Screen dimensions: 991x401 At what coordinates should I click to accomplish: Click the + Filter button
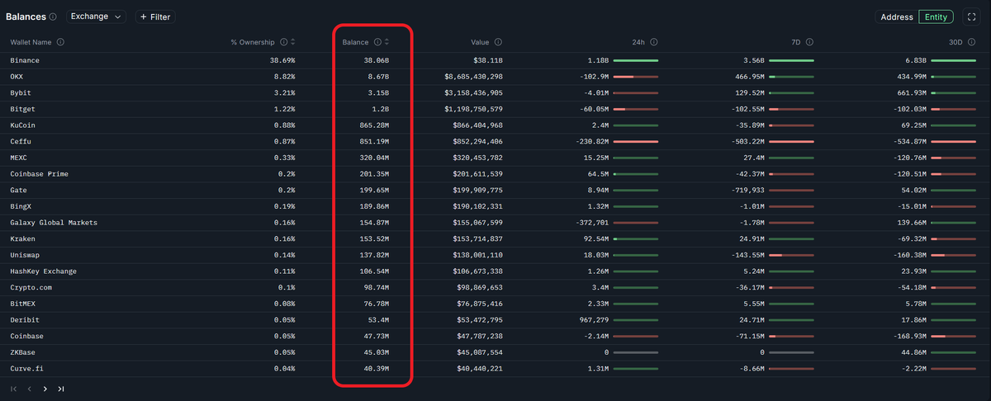[x=155, y=17]
